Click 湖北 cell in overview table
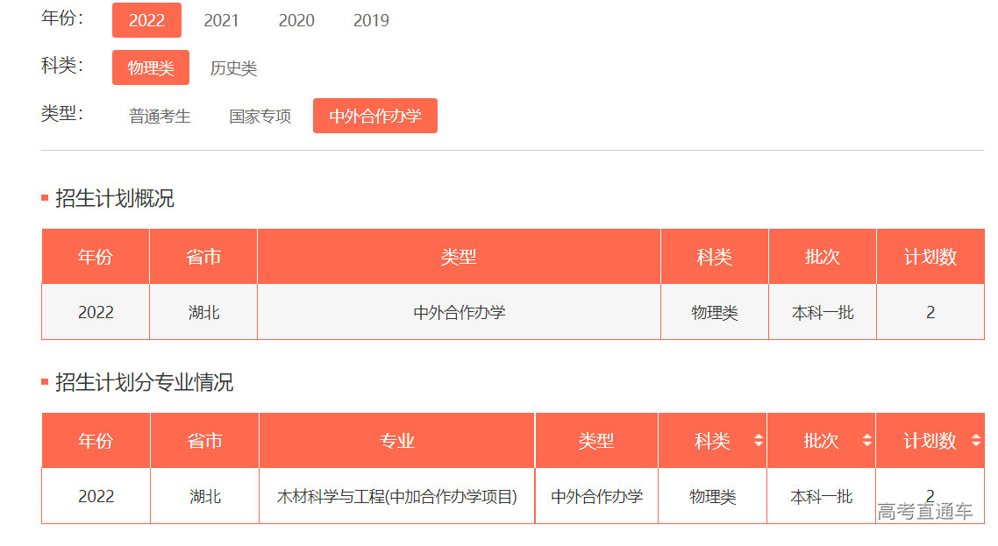Image resolution: width=998 pixels, height=546 pixels. [x=203, y=312]
